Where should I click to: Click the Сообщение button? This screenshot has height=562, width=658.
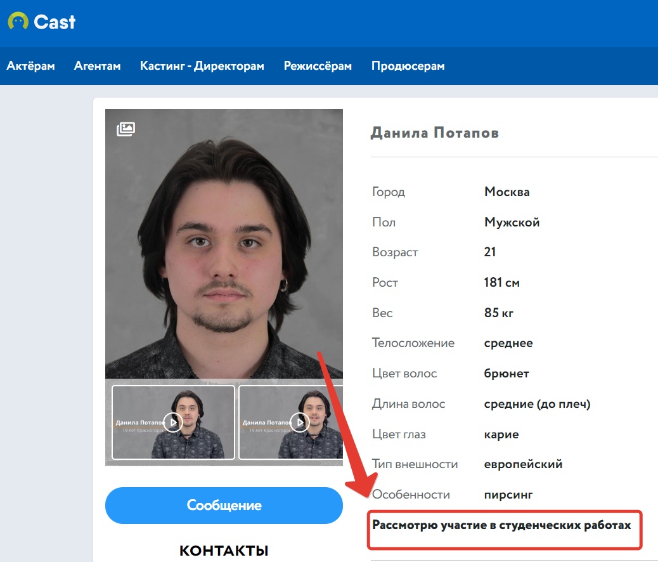click(224, 506)
